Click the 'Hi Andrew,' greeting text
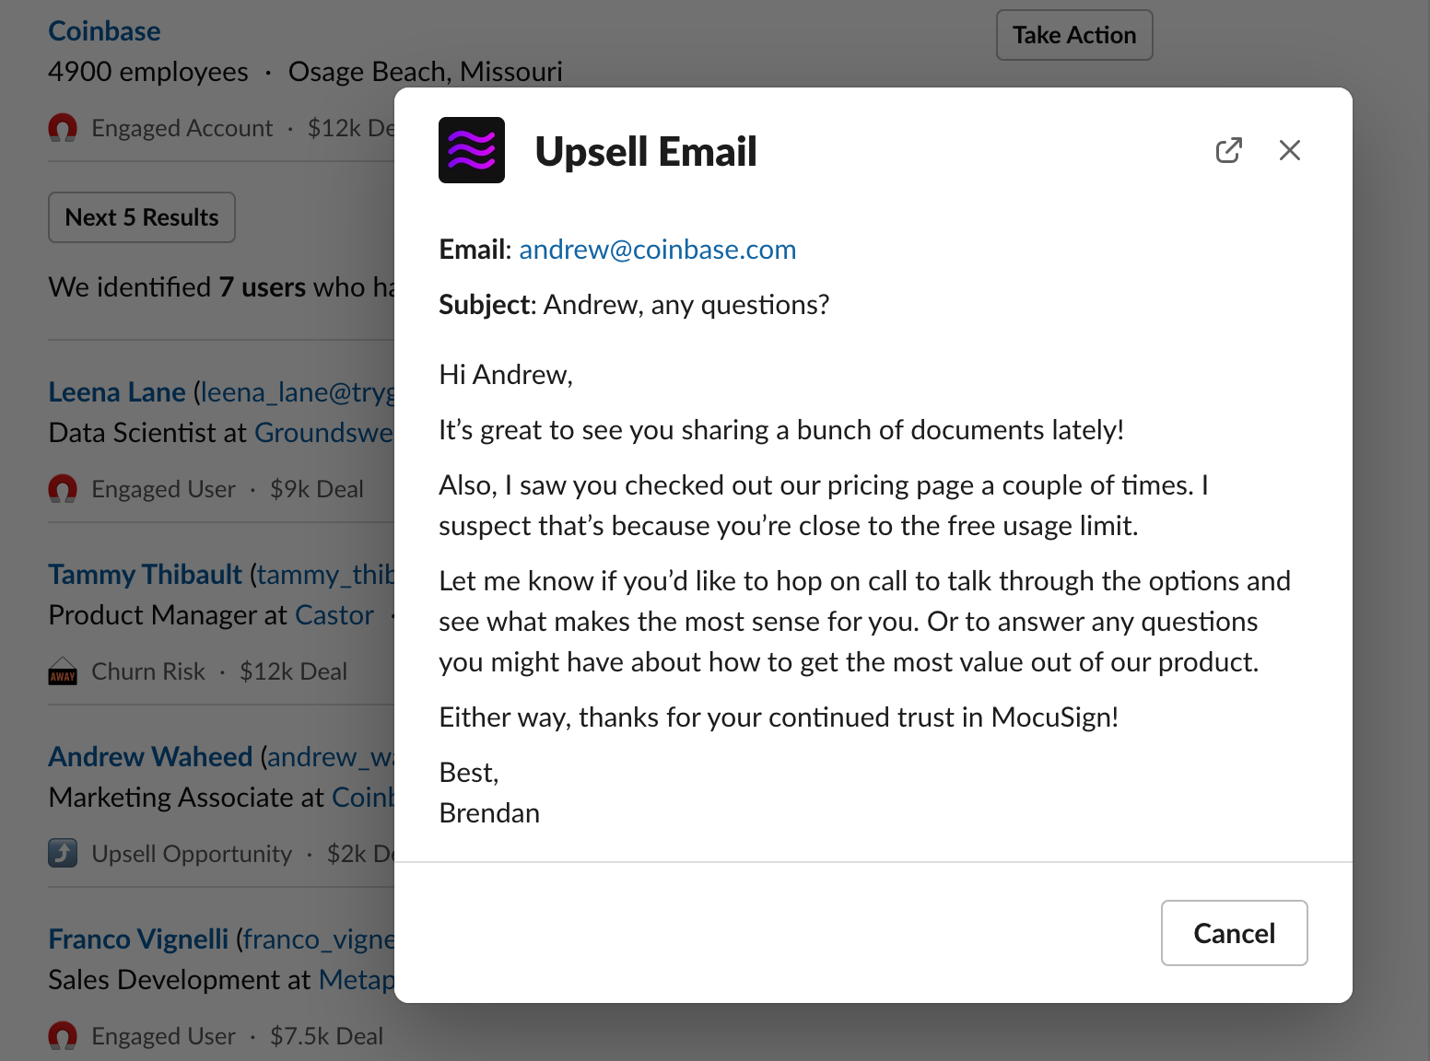 coord(506,375)
